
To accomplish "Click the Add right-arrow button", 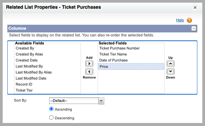I will 89,64.
